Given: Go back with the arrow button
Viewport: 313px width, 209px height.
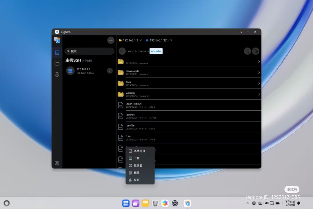Looking at the screenshot, I should click(122, 51).
